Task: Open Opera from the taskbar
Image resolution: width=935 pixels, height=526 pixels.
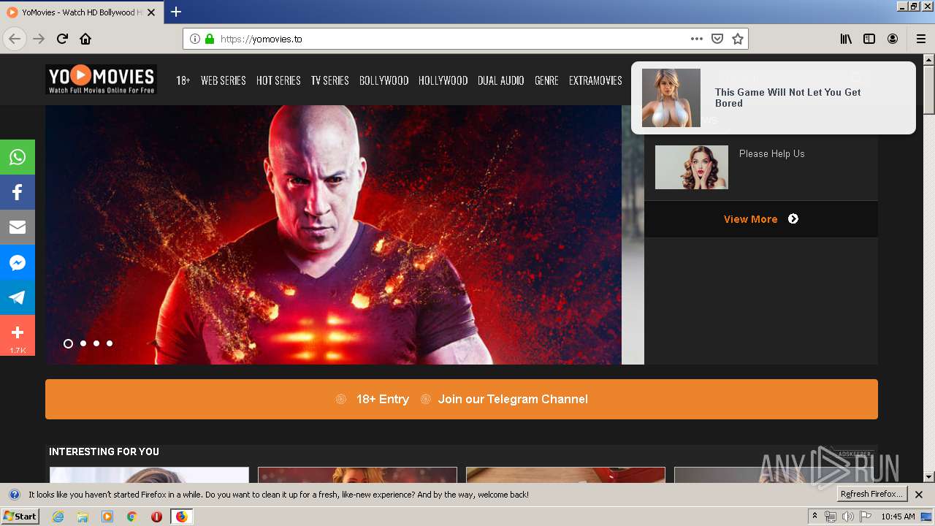Action: tap(156, 517)
